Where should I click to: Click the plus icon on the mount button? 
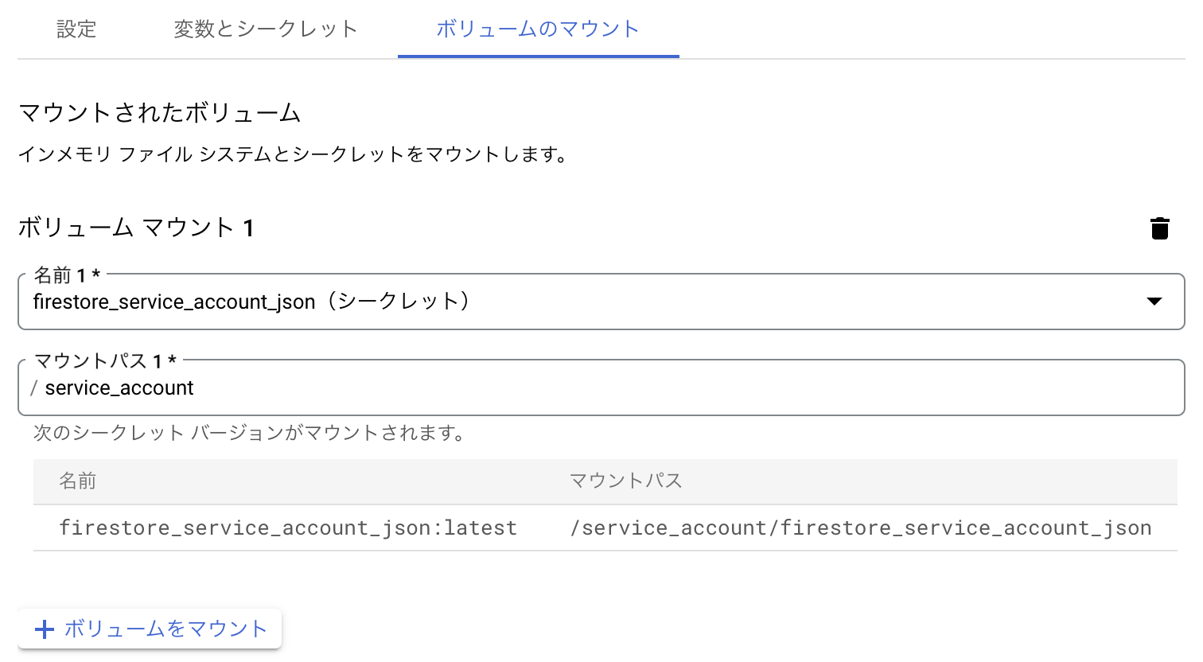(45, 629)
